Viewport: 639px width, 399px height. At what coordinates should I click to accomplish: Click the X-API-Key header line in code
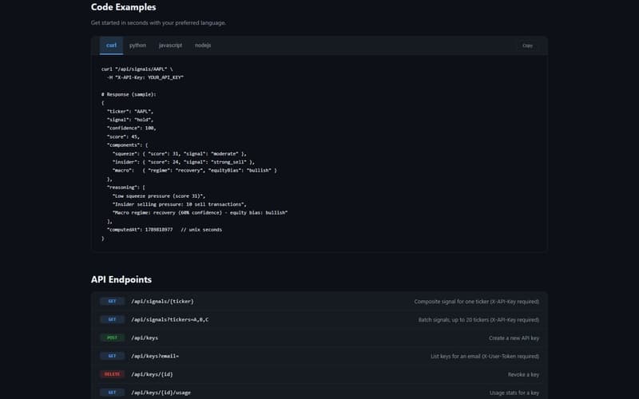coord(145,77)
